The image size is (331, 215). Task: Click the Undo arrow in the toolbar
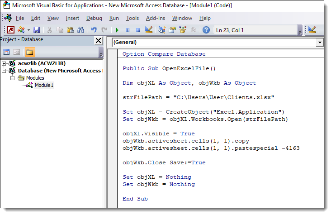[94, 30]
